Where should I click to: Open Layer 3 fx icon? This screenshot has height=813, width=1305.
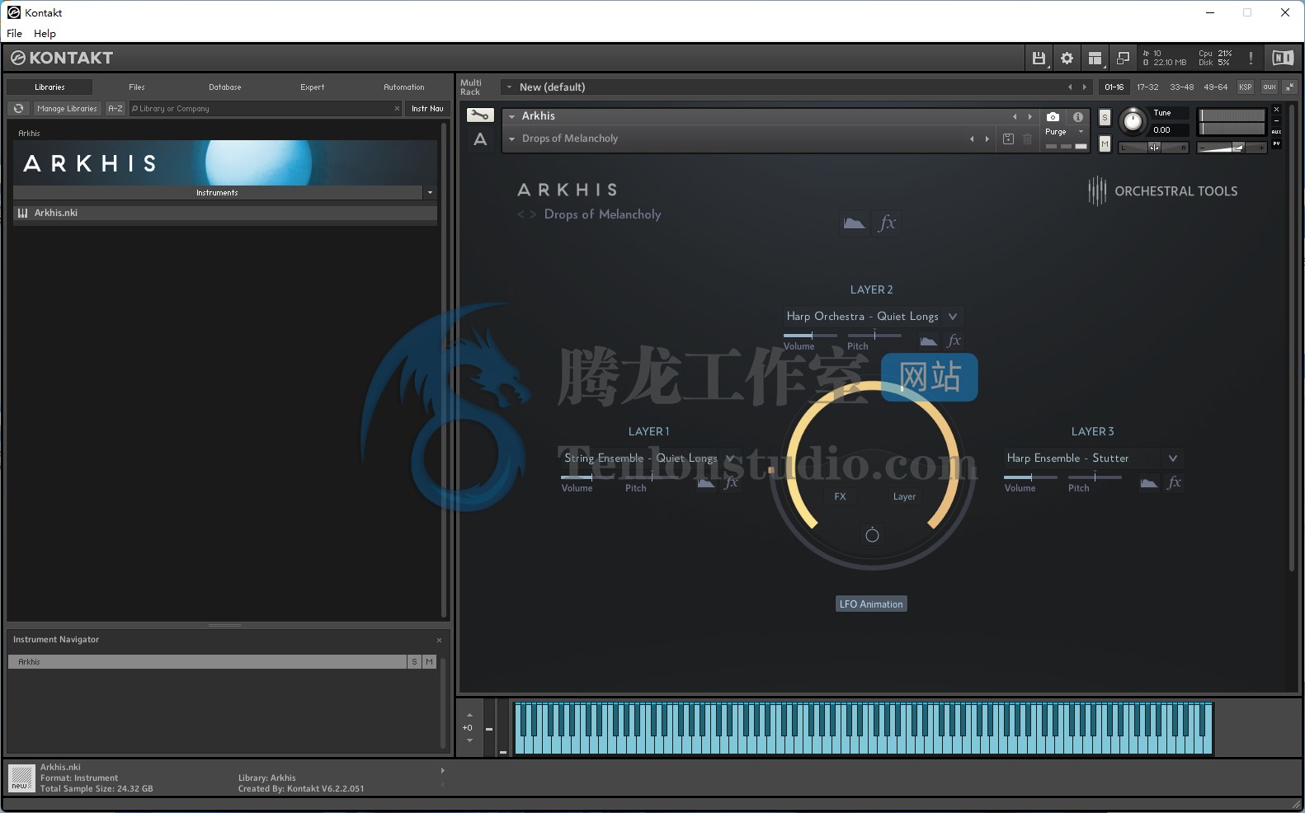coord(1175,482)
